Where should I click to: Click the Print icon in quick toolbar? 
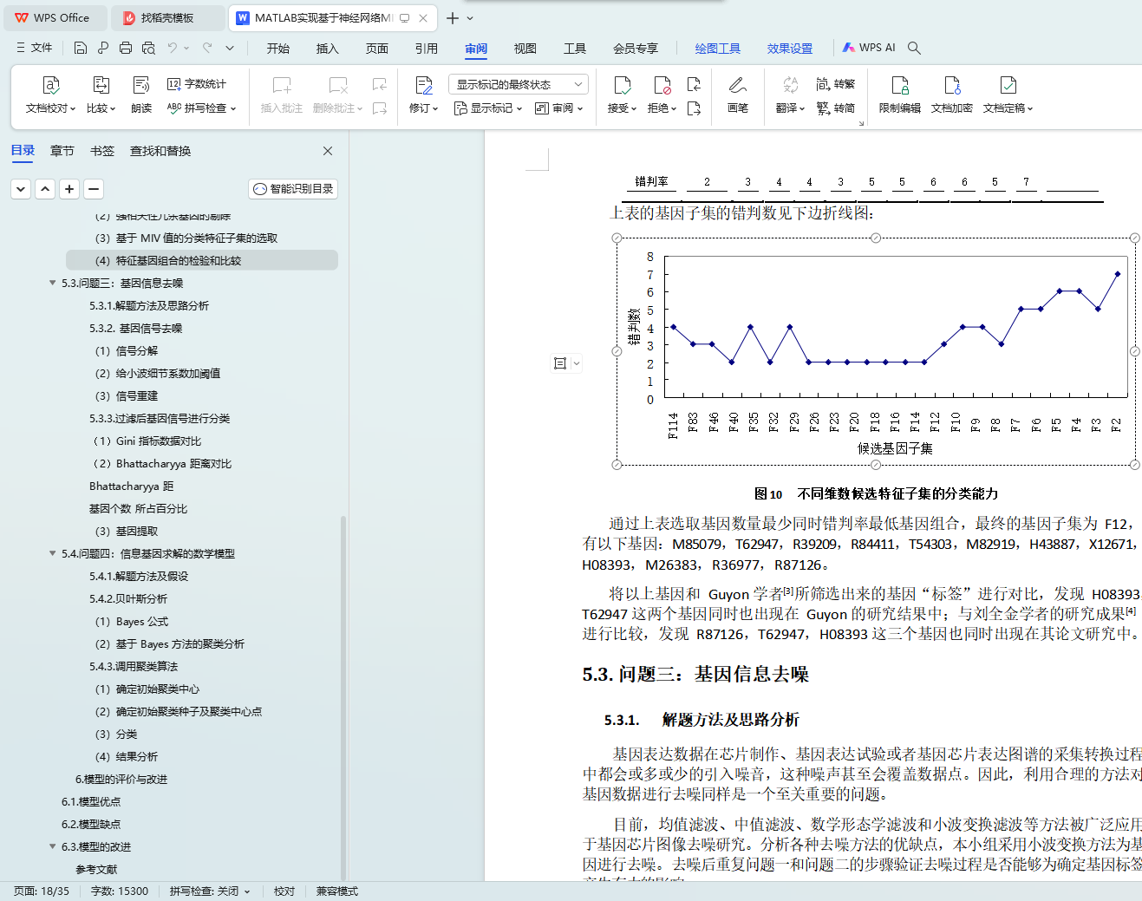pyautogui.click(x=126, y=48)
